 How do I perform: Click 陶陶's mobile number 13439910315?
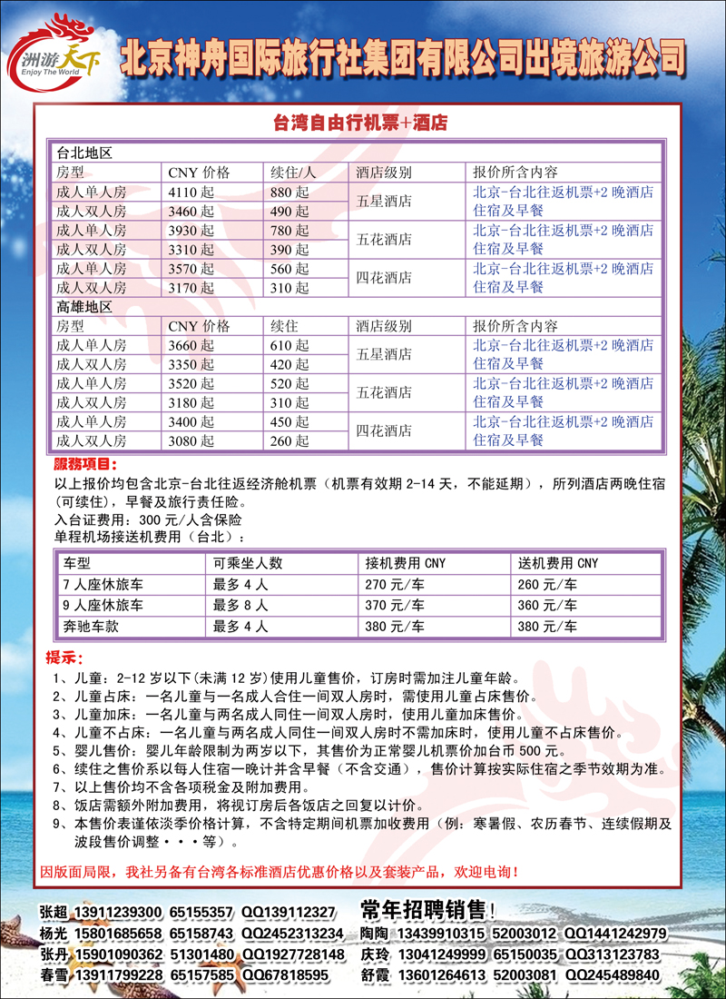(441, 934)
